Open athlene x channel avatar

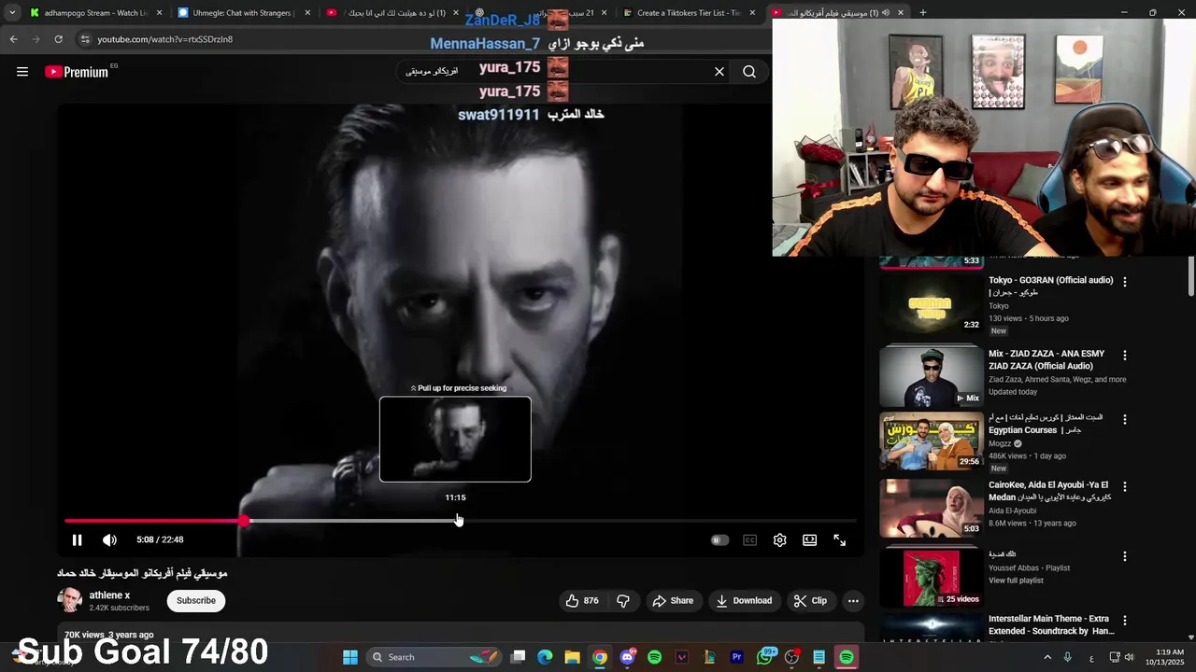click(69, 600)
